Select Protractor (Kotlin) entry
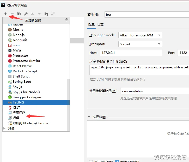 pos(36,61)
